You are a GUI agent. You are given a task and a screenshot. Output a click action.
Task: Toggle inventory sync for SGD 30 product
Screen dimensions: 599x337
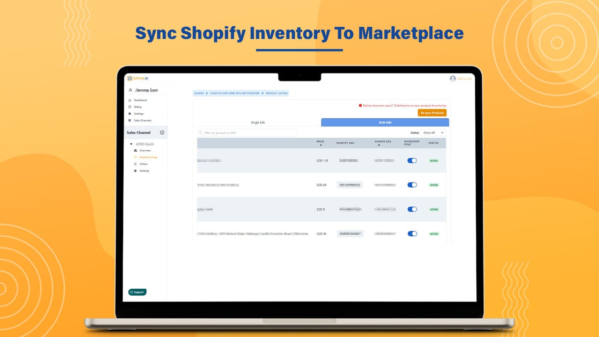point(412,234)
